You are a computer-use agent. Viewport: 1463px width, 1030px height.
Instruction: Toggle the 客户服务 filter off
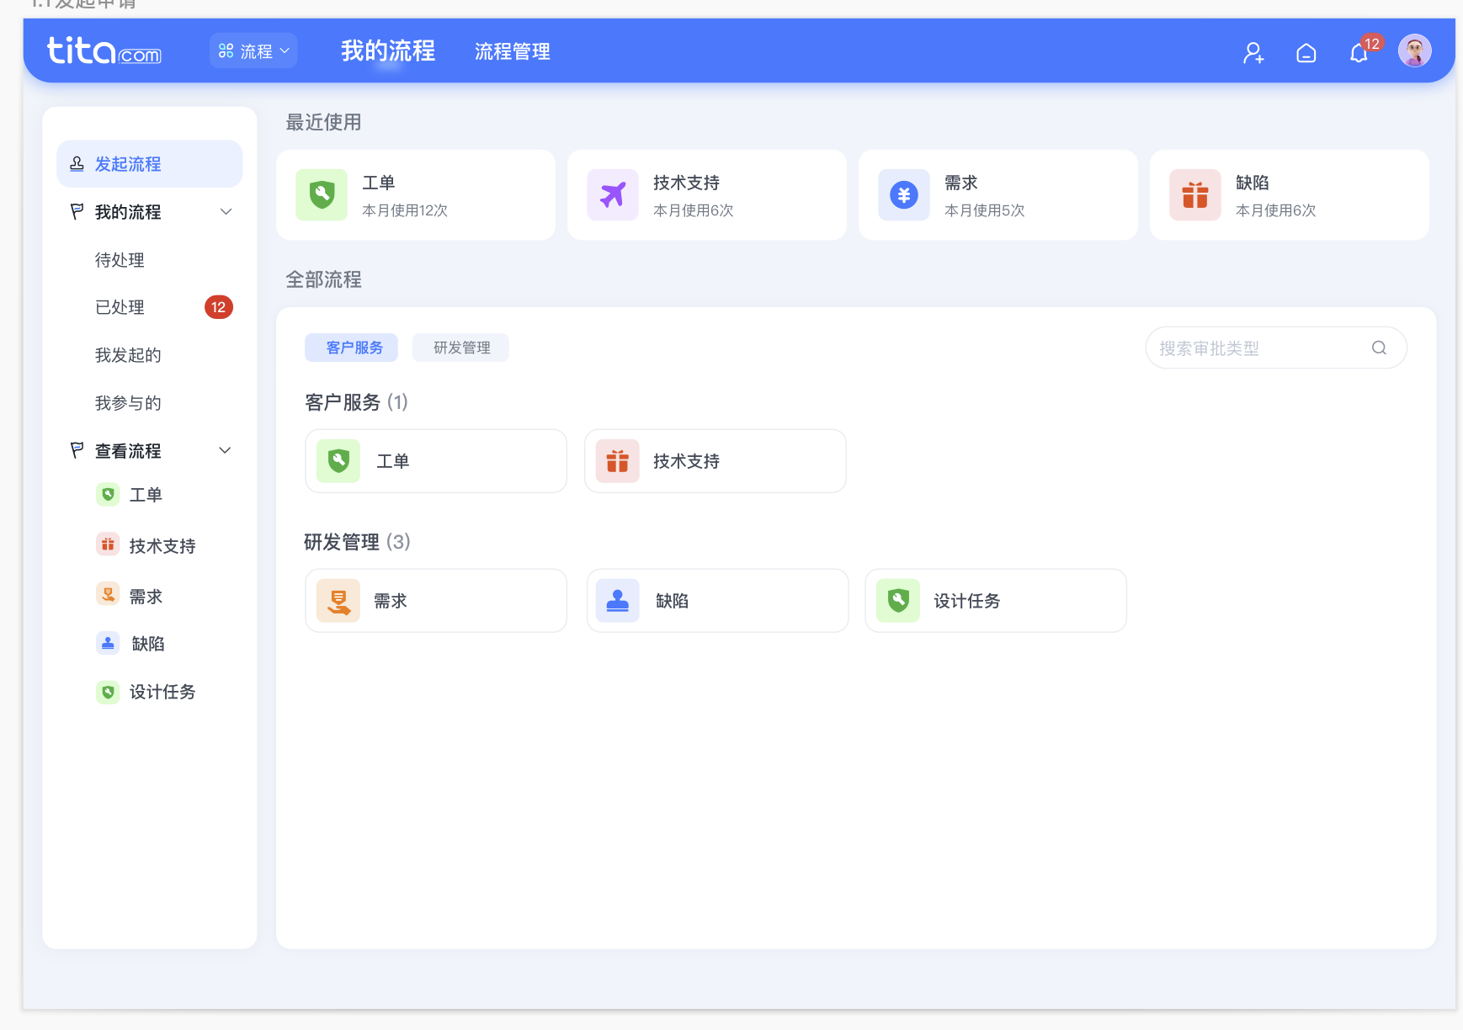[x=351, y=347]
